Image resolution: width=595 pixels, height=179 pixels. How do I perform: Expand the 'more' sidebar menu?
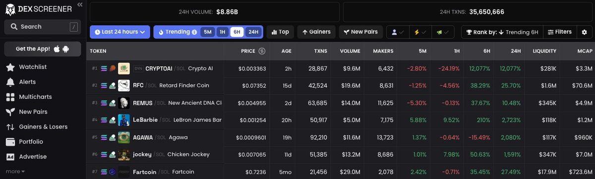coord(15,171)
